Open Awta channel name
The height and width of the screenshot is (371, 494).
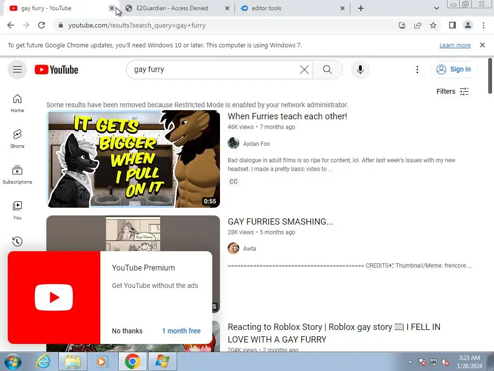coord(249,249)
